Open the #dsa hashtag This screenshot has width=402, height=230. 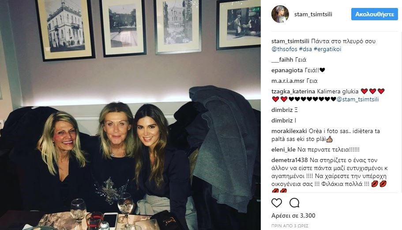(x=305, y=49)
